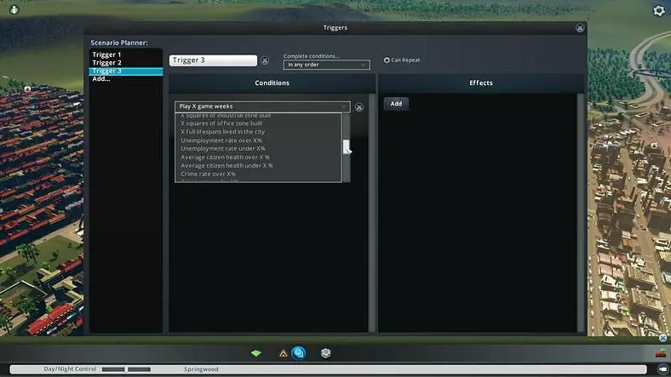Open the gray cube settings icon

(325, 353)
